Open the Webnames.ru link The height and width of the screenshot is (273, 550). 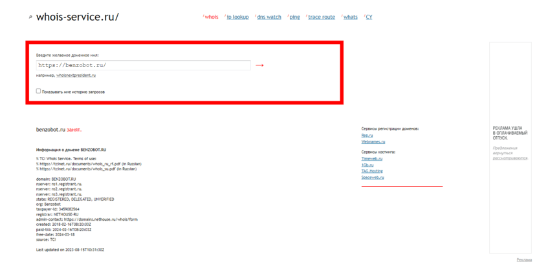point(373,142)
